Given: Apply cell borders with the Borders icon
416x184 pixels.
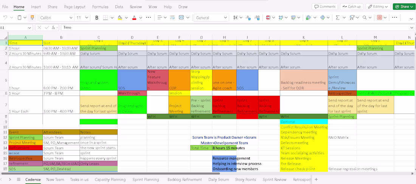Looking at the screenshot, I should pyautogui.click(x=106, y=18).
